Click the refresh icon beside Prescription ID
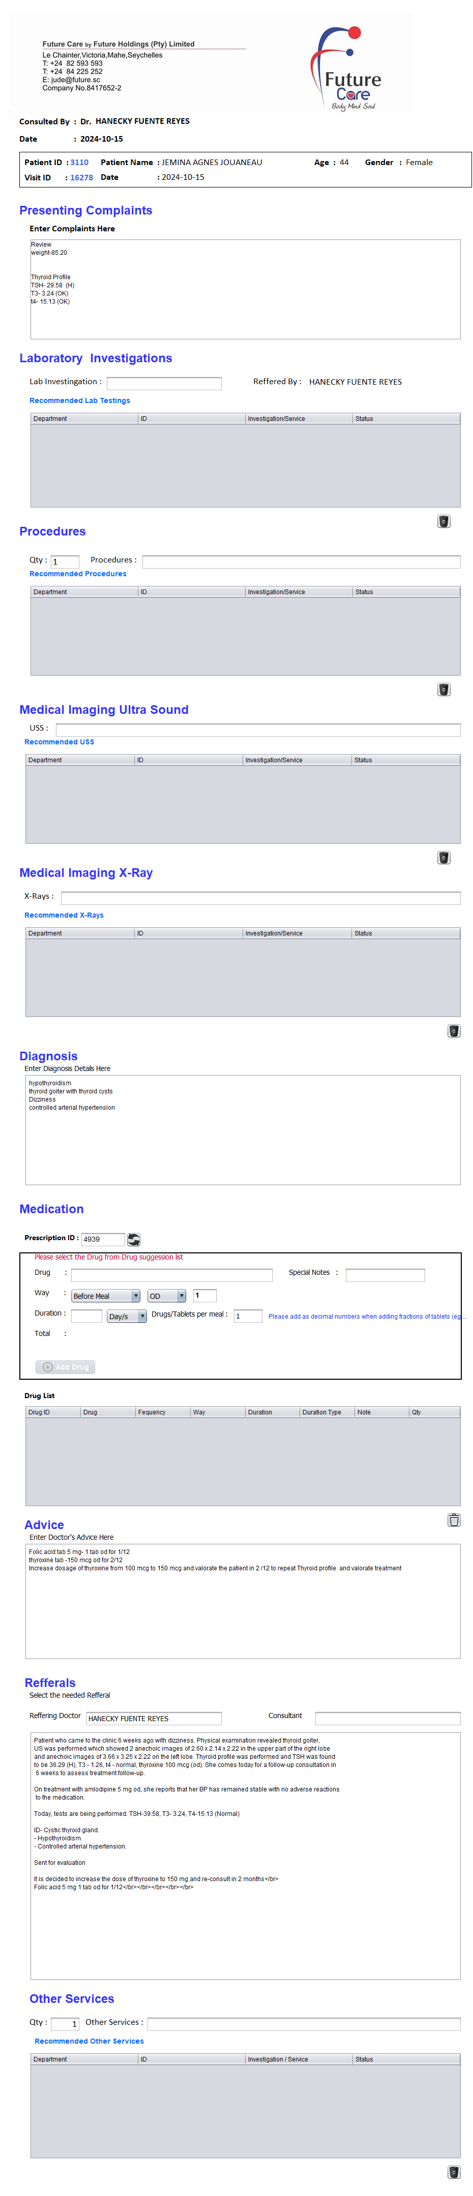Screen dimensions: 473x2196 [134, 1239]
